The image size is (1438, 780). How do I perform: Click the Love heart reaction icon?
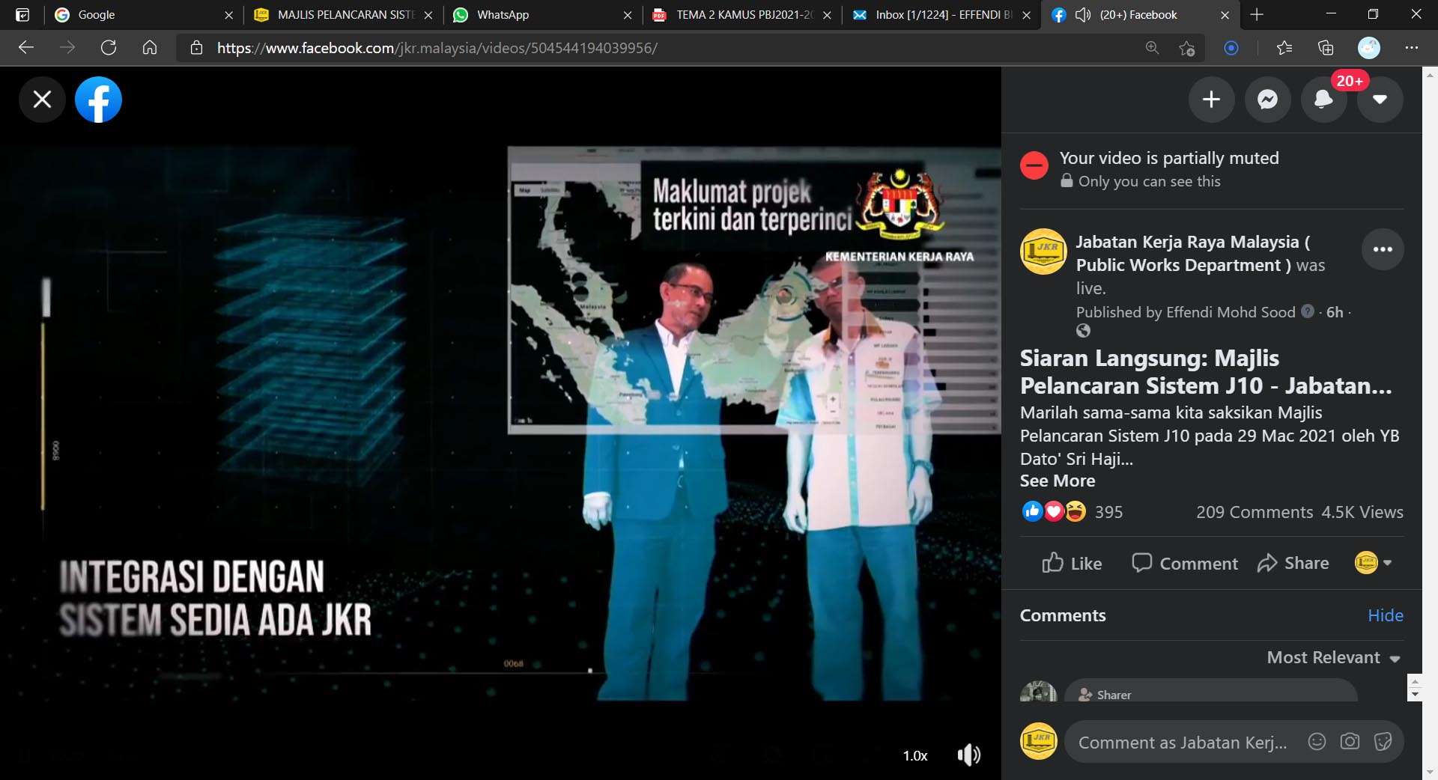pyautogui.click(x=1054, y=511)
